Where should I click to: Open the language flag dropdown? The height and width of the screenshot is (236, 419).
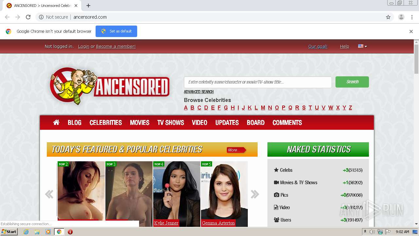tap(362, 46)
